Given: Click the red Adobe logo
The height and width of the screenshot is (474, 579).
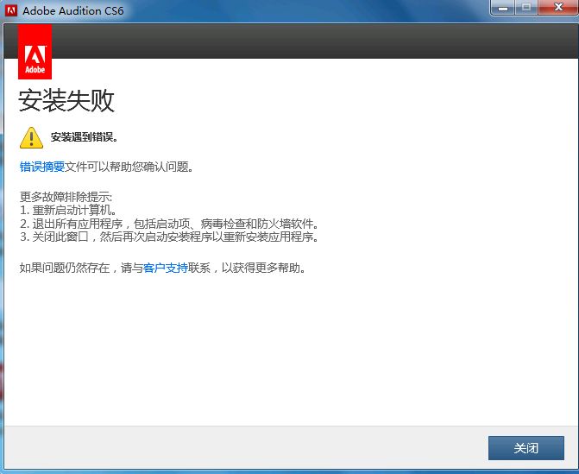Looking at the screenshot, I should click(x=35, y=52).
